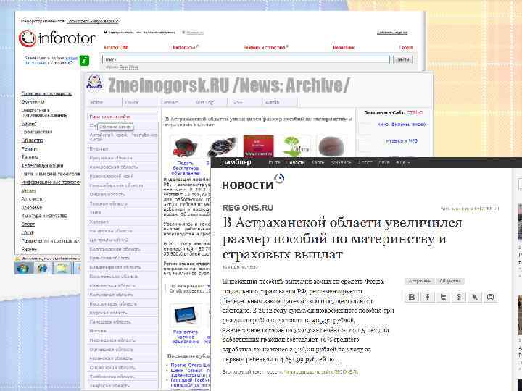Viewport: 522px width, 391px height.
Task: Click the wristwatch ad thumbnail
Action: coord(221,148)
